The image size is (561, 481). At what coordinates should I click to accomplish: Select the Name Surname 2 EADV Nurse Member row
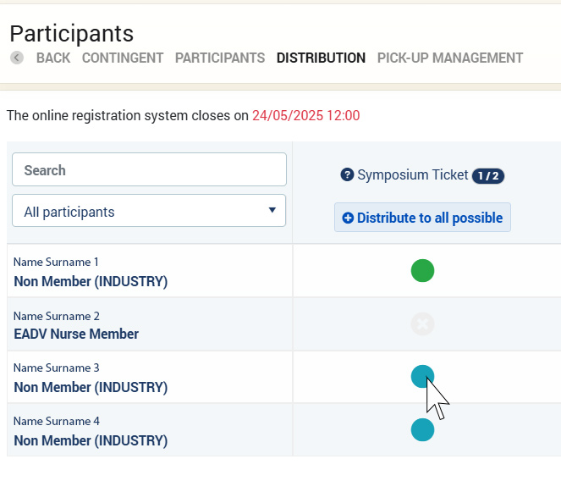(x=76, y=325)
